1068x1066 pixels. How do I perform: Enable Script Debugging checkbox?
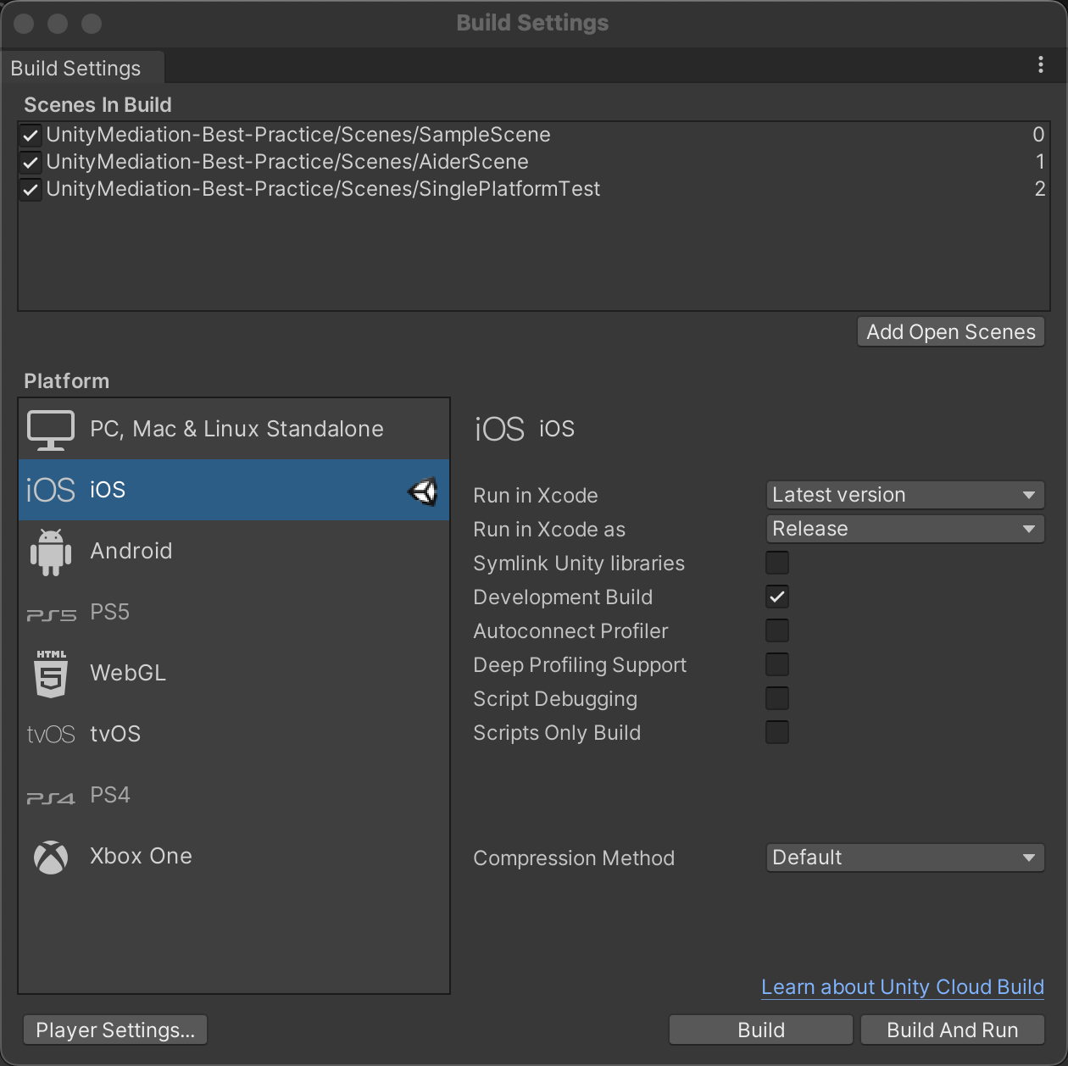(x=777, y=698)
